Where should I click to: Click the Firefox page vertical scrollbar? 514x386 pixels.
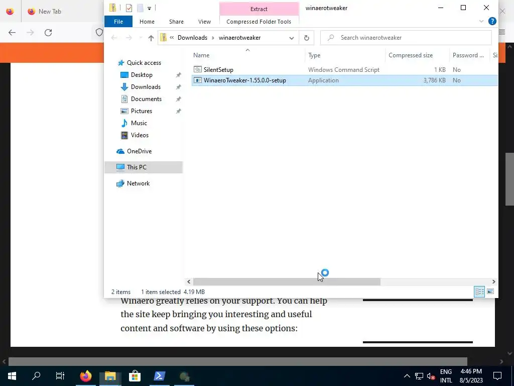[510, 178]
